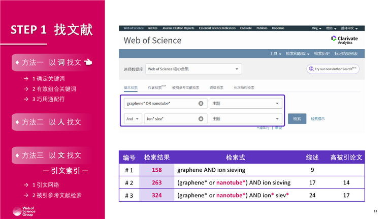Viewport: 390px width, 219px height.
Task: Click query graphene AND ion sieving cell
Action: click(211, 170)
